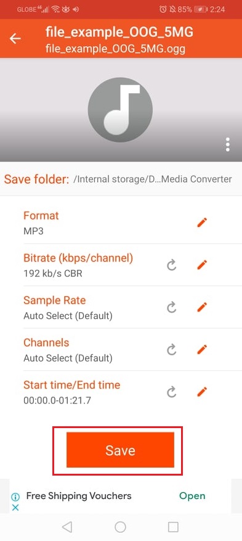The image size is (242, 541).
Task: Reset the Sample Rate setting
Action: click(171, 307)
